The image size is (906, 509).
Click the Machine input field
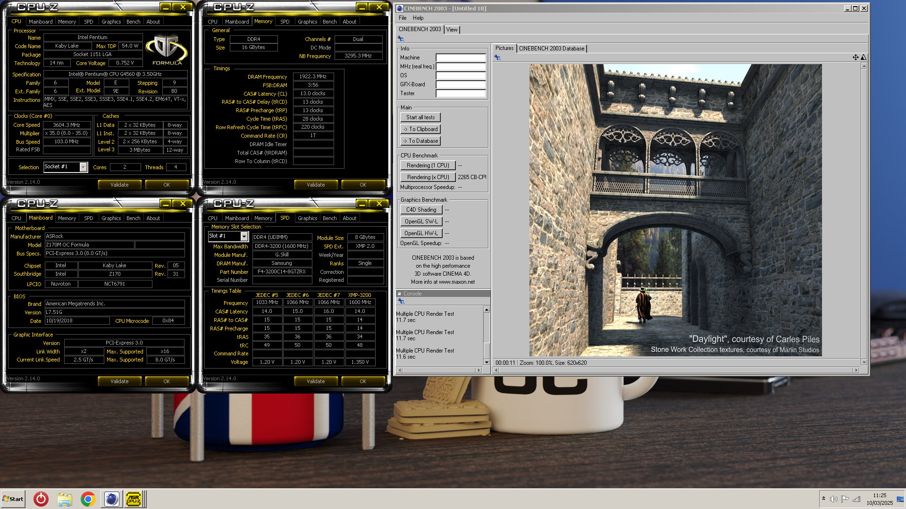[461, 57]
